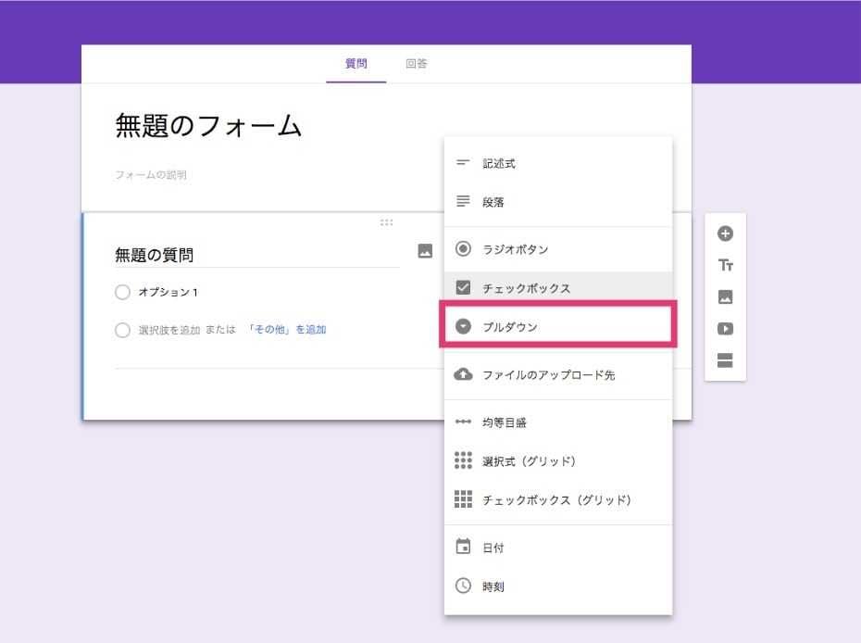The image size is (861, 643).
Task: Click the 日付 date question icon
Action: point(494,547)
